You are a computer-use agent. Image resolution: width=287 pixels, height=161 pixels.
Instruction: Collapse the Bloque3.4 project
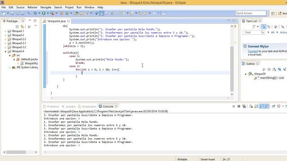pyautogui.click(x=5, y=51)
